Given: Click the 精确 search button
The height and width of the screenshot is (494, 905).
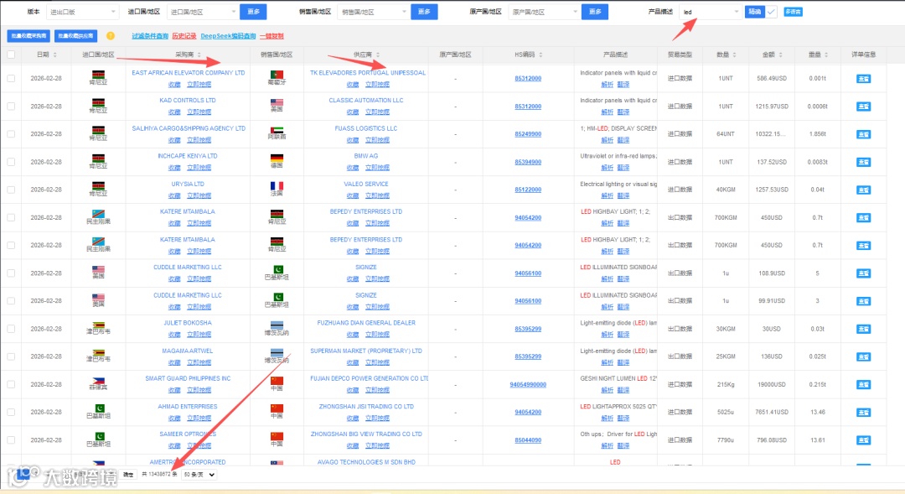Looking at the screenshot, I should pos(754,12).
